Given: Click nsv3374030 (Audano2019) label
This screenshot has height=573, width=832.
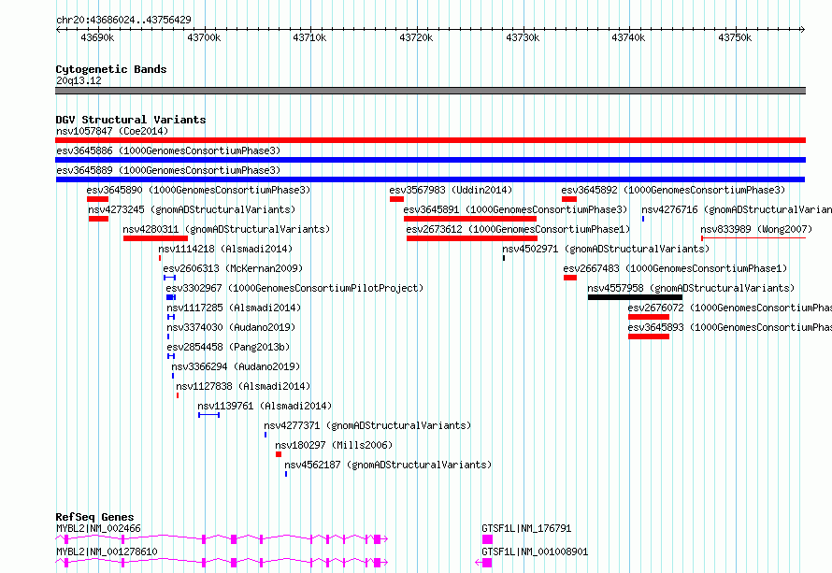Looking at the screenshot, I should (231, 327).
